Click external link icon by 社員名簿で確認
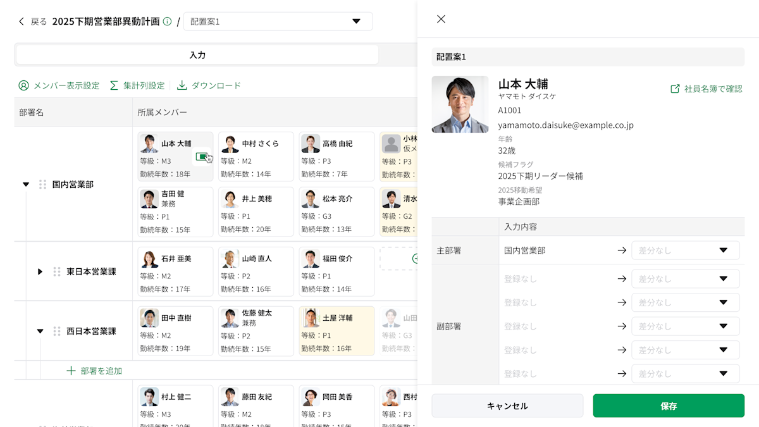Screen dimensions: 759x427 point(675,89)
